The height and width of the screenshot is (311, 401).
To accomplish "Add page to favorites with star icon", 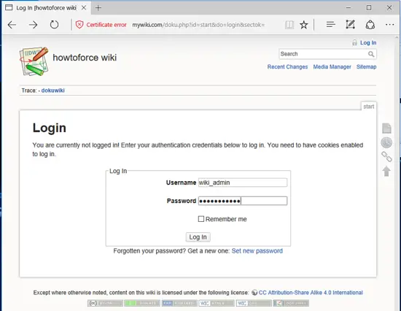I will click(x=304, y=25).
